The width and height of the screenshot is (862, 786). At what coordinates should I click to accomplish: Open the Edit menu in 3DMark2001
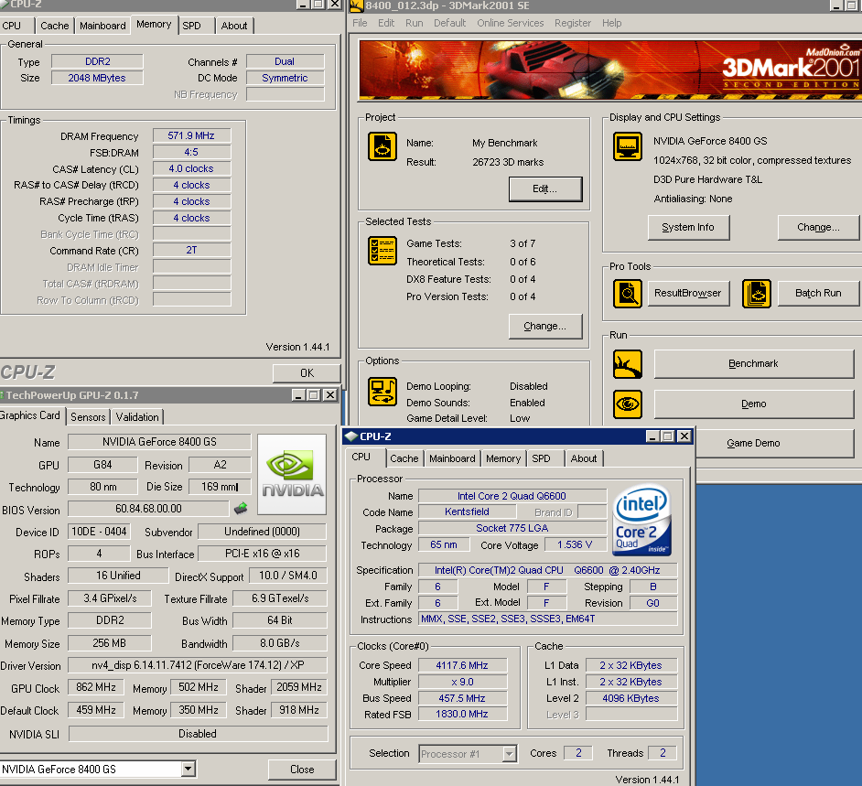(x=386, y=23)
